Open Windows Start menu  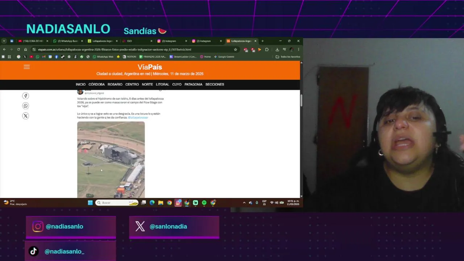[x=90, y=203]
